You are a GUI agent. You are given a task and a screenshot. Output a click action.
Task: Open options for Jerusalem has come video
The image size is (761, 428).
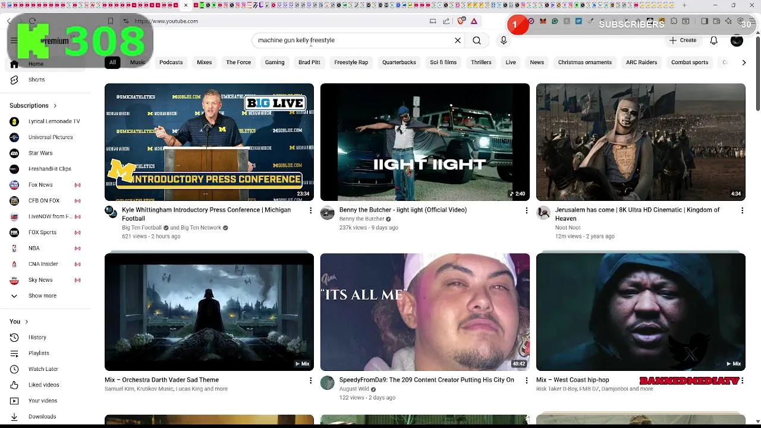click(742, 210)
